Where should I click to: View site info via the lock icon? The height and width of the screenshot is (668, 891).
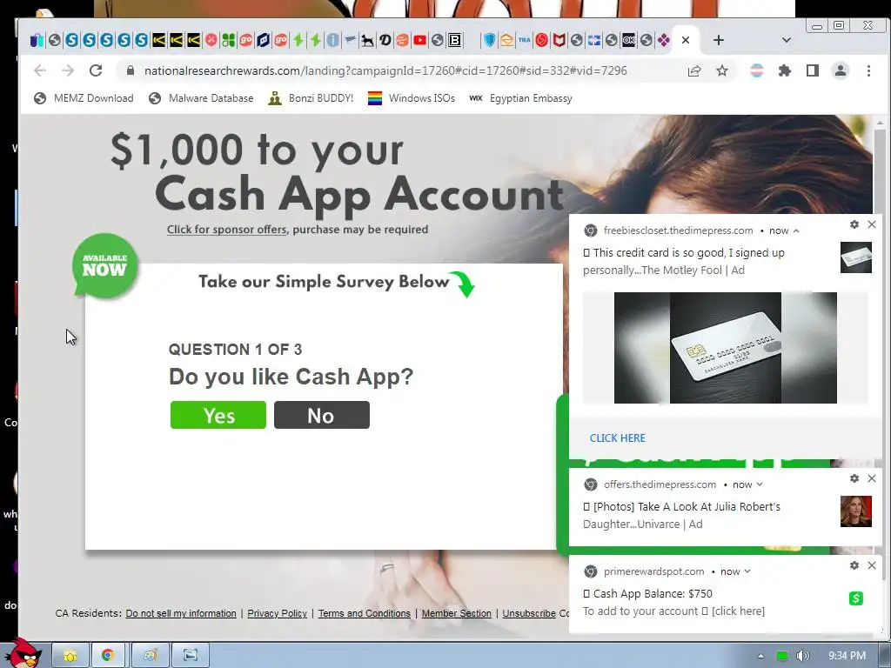point(131,70)
